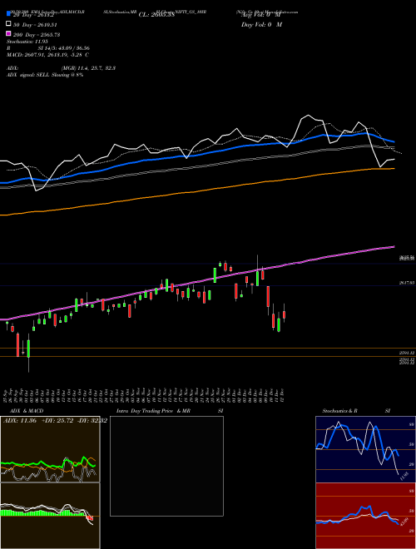Viewport: 416px width, 549px height.
Task: Open the blue Stochastics chart panel
Action: click(365, 449)
